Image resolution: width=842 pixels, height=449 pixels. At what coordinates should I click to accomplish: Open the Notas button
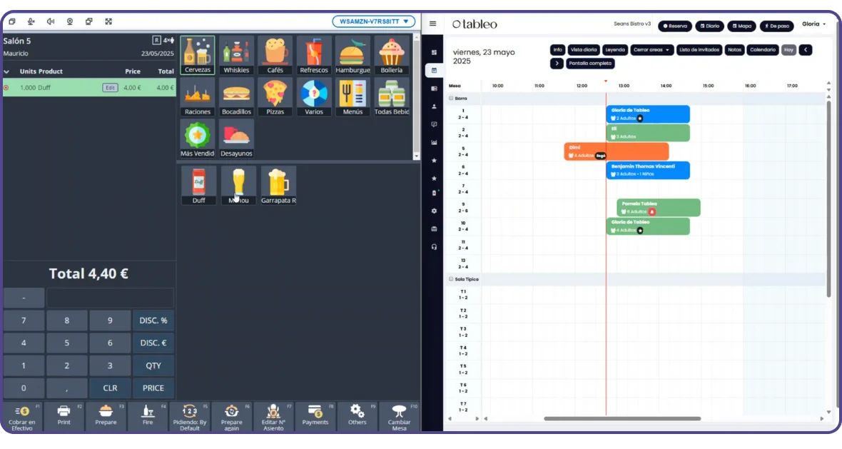pos(734,50)
